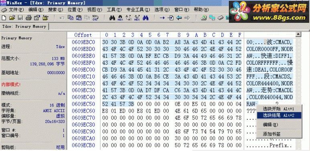Click offset row 0609EC50
The height and width of the screenshot is (151, 310).
(x=84, y=104)
